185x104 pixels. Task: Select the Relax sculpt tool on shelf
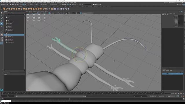click(x=9, y=9)
